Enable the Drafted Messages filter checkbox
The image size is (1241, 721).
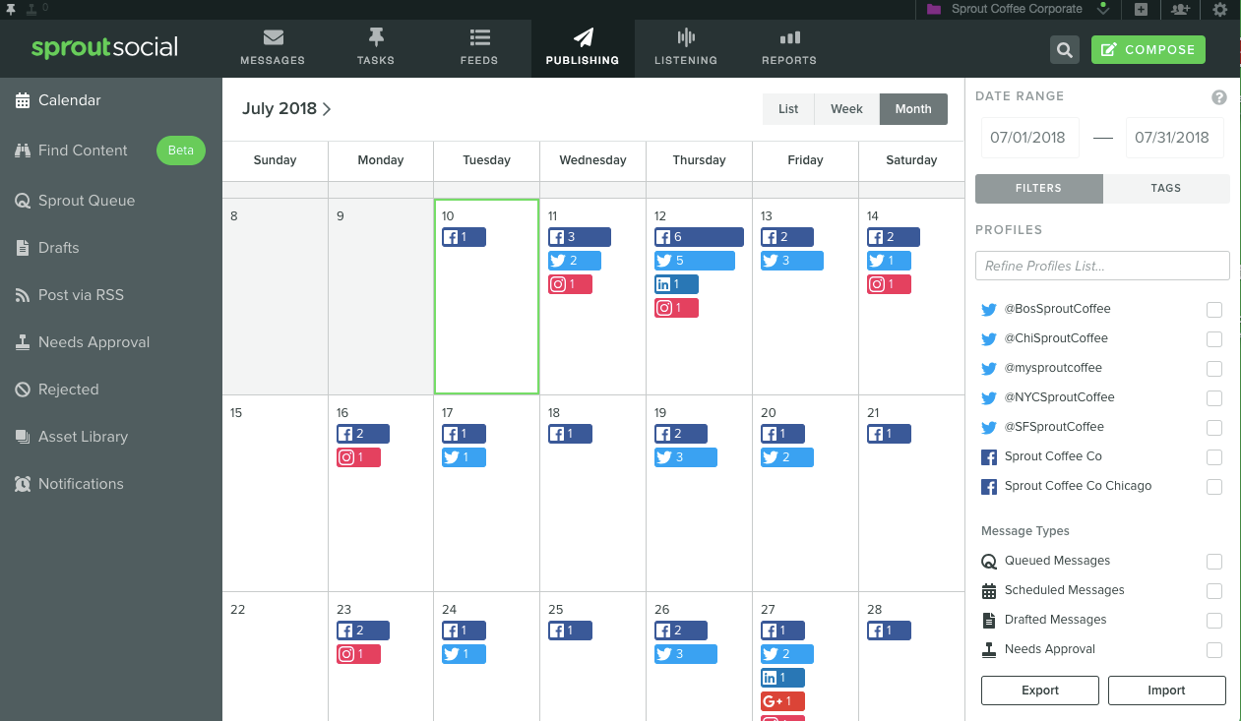pyautogui.click(x=1214, y=621)
